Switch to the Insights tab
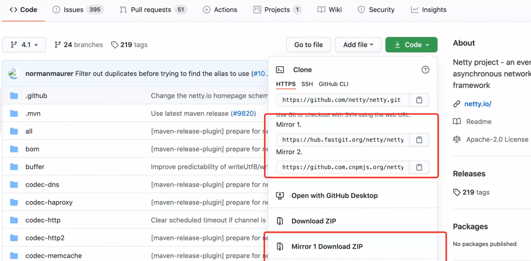Image resolution: width=531 pixels, height=261 pixels. tap(428, 10)
